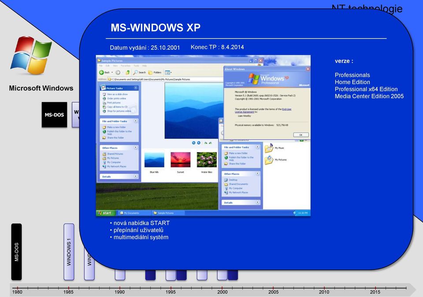The width and height of the screenshot is (423, 297).
Task: Click View as a slide show
Action: [x=117, y=94]
